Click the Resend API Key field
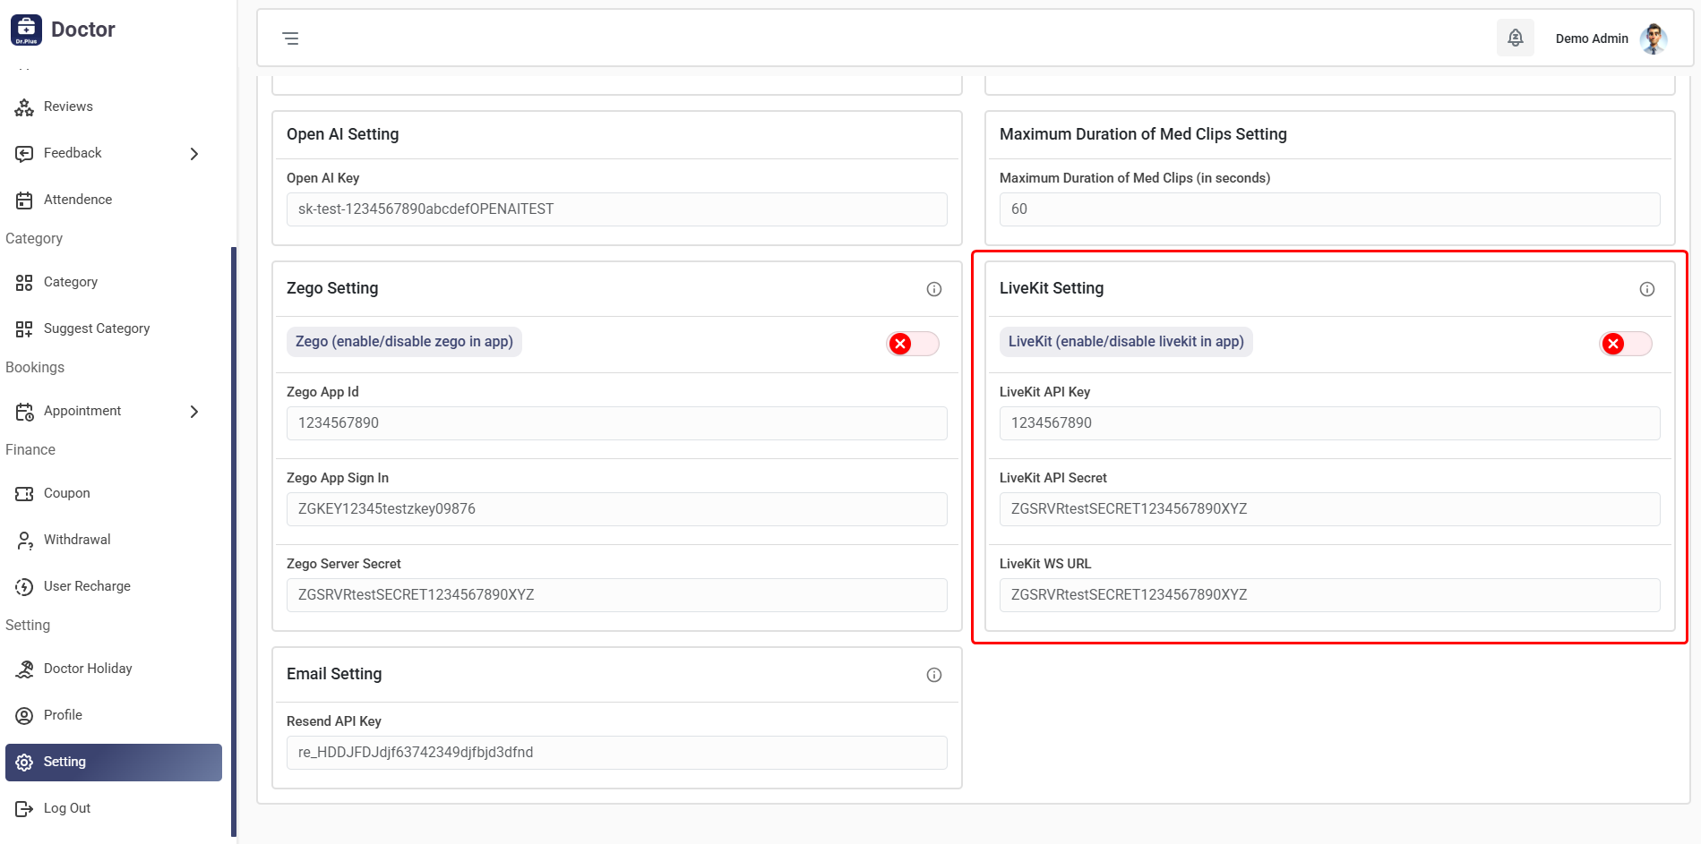 tap(616, 753)
